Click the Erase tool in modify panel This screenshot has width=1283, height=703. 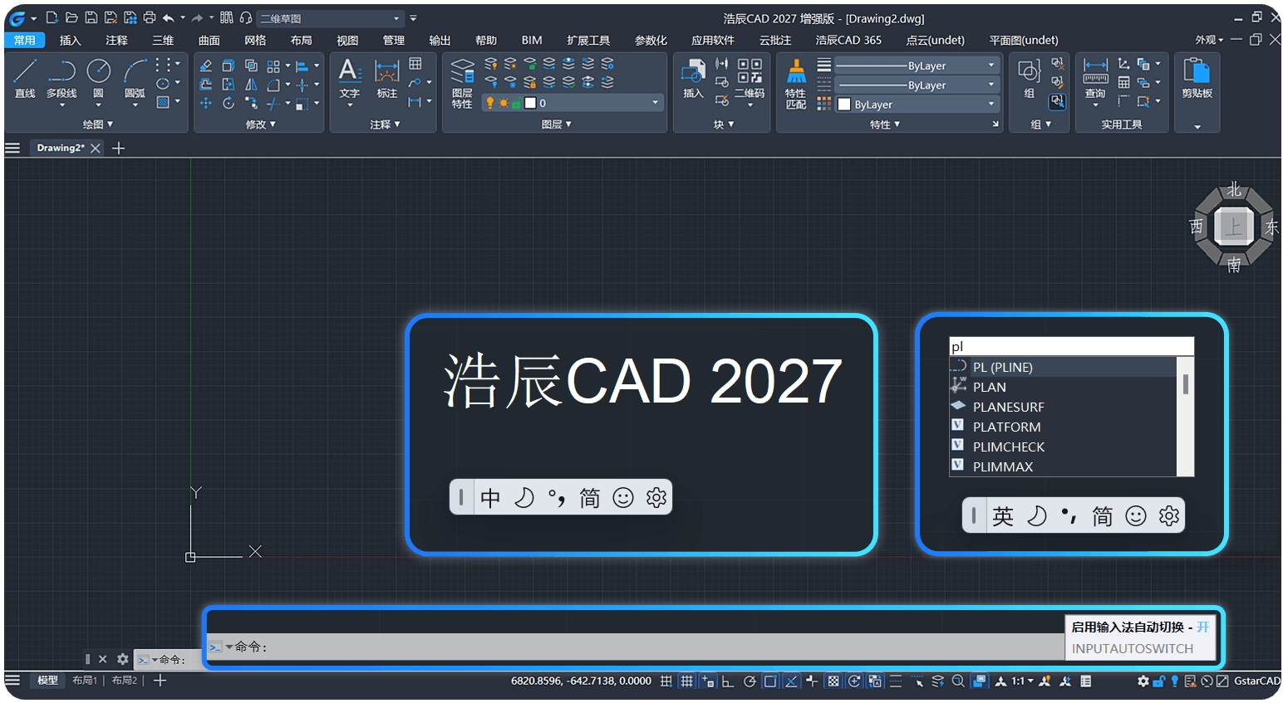point(206,66)
